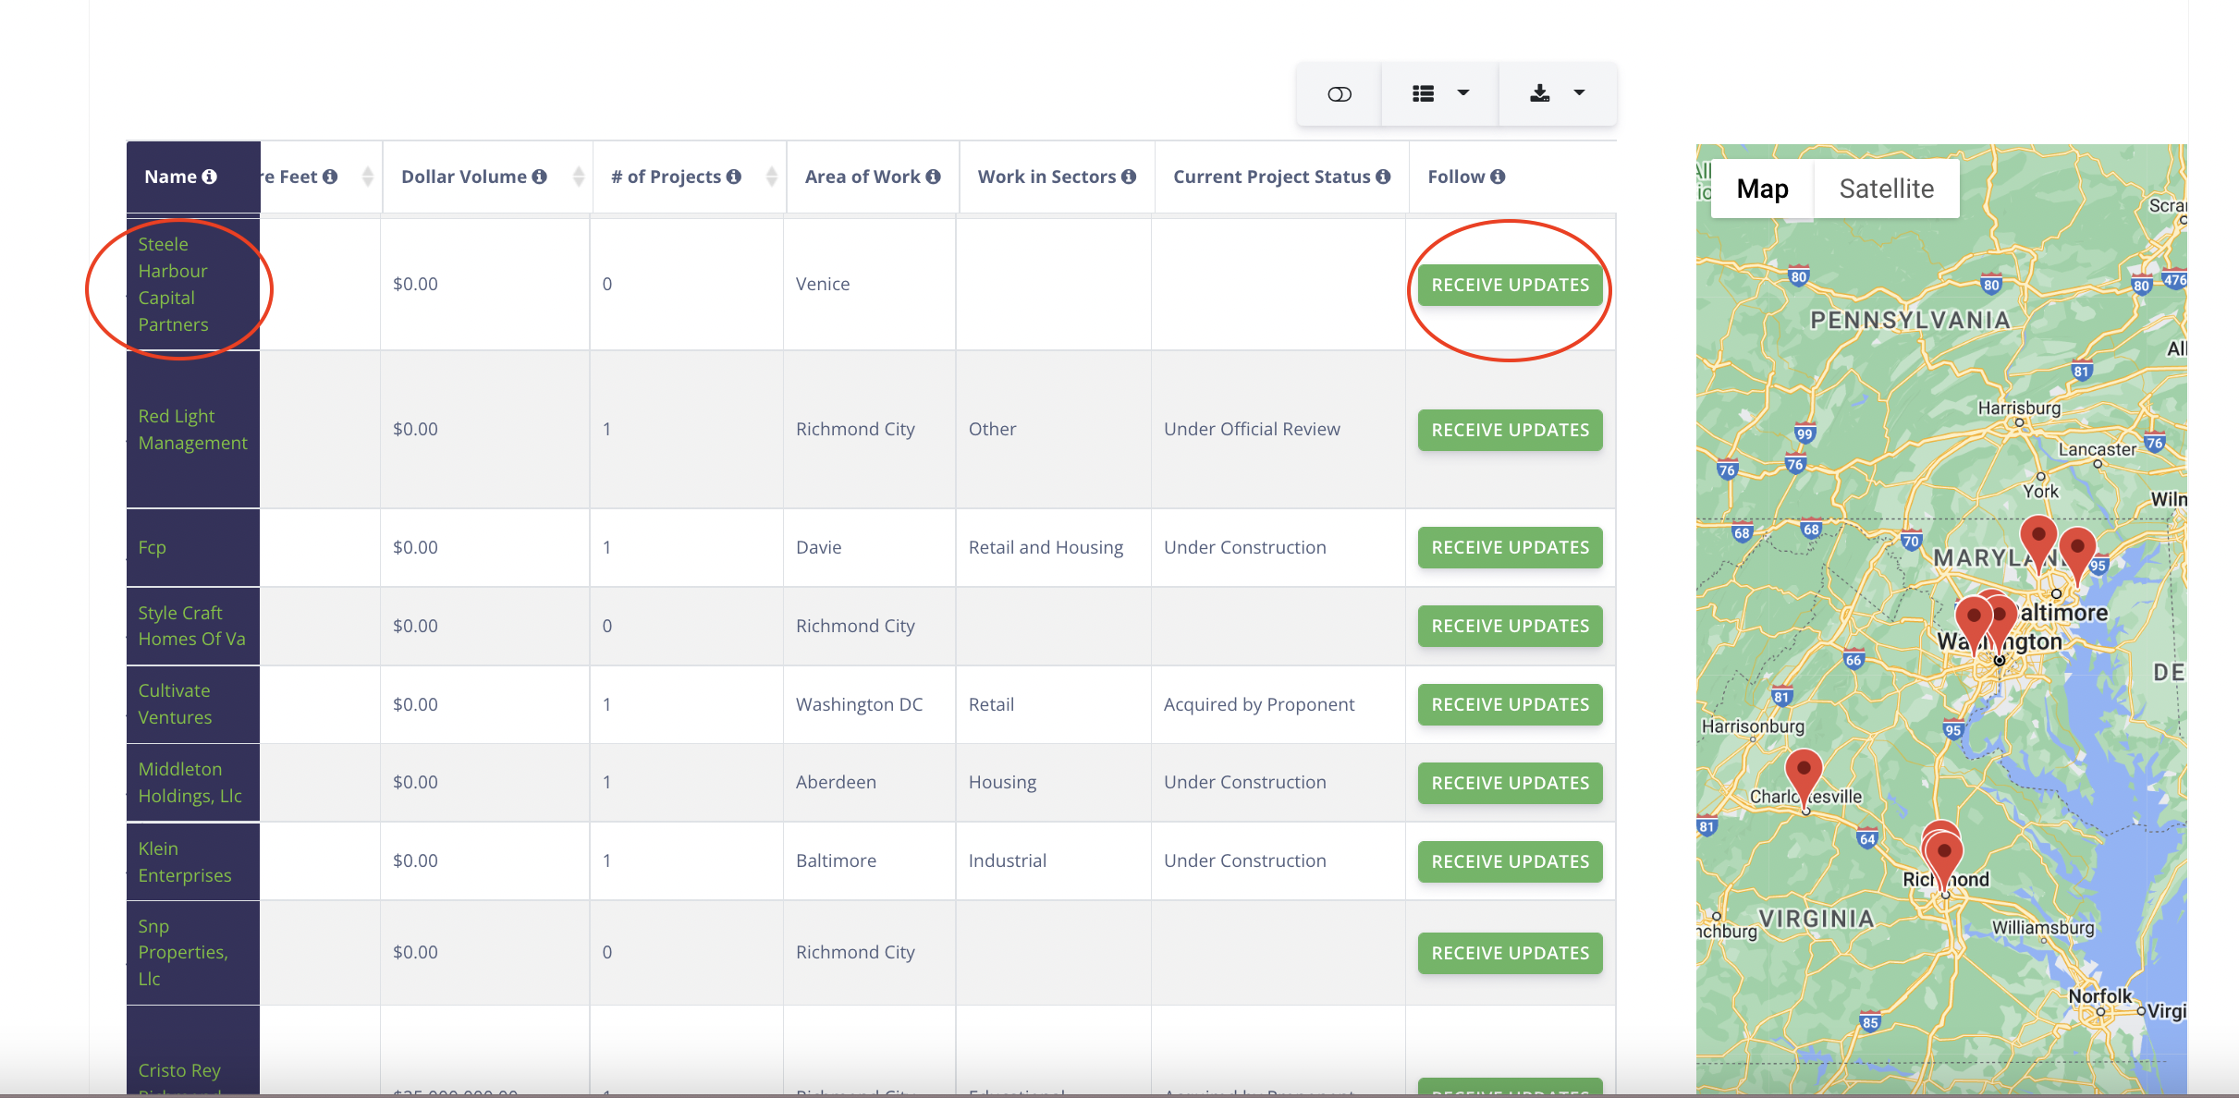The width and height of the screenshot is (2239, 1098).
Task: Click info icon next to Dollar Volume
Action: pos(540,177)
